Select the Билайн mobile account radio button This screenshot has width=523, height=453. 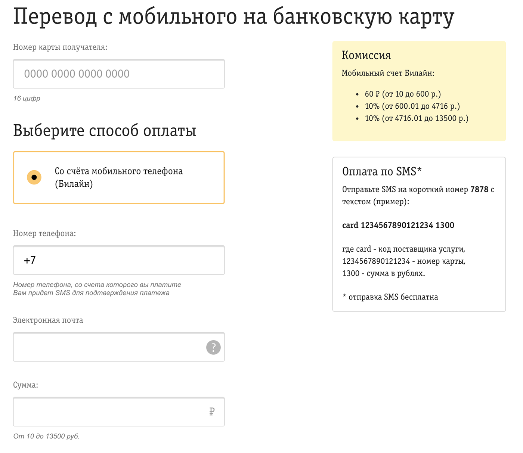click(34, 177)
